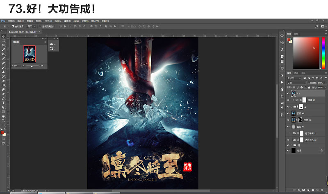328x194 pixels.
Task: Open the 3D panel cube icon
Action: (x=282, y=68)
